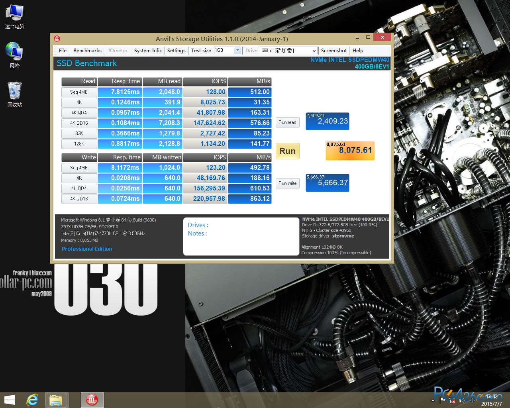
Task: Click the 4K QD16 read test button
Action: click(79, 123)
